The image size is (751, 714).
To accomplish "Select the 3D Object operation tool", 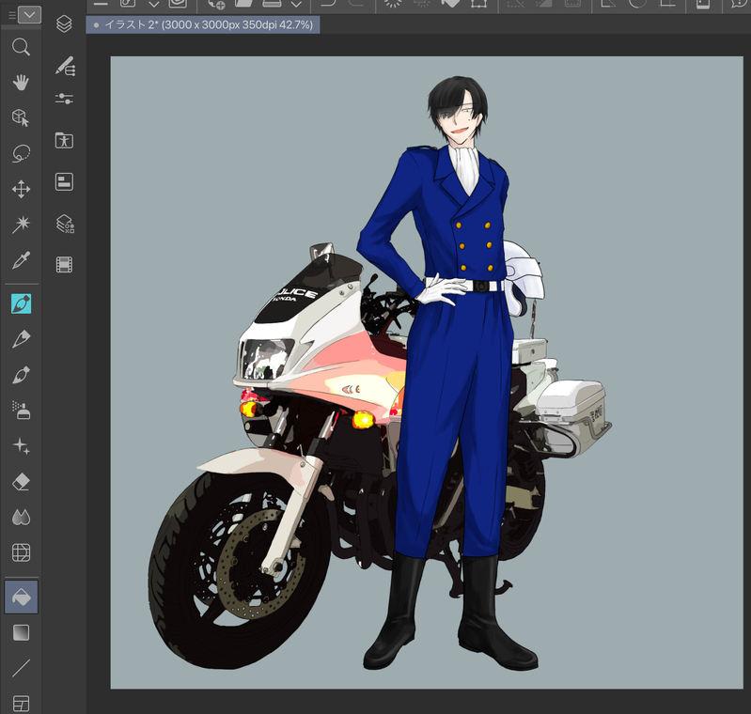I will coord(21,117).
